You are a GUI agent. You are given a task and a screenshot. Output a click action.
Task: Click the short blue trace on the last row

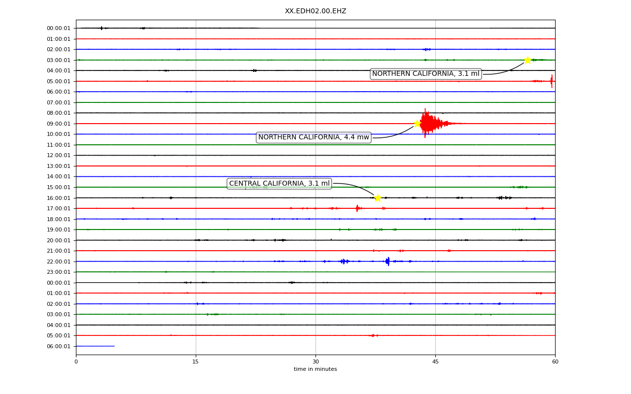95,346
